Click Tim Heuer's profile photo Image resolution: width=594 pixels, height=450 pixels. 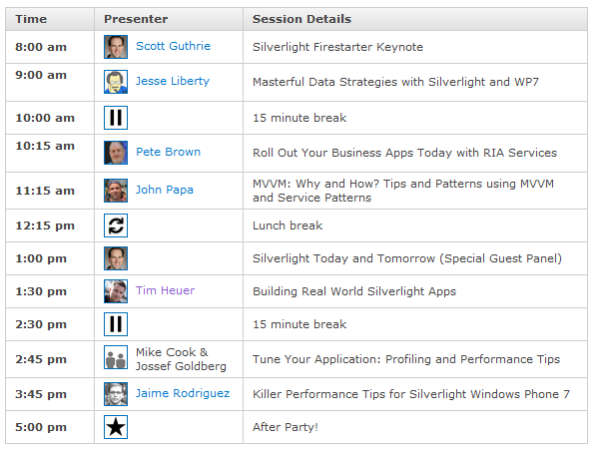coord(116,291)
